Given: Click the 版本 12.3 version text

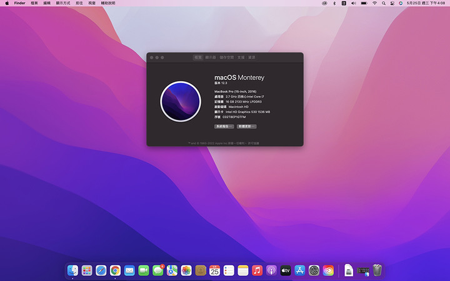Looking at the screenshot, I should coord(221,83).
